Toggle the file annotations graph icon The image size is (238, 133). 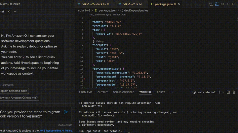pyautogui.click(x=217, y=4)
